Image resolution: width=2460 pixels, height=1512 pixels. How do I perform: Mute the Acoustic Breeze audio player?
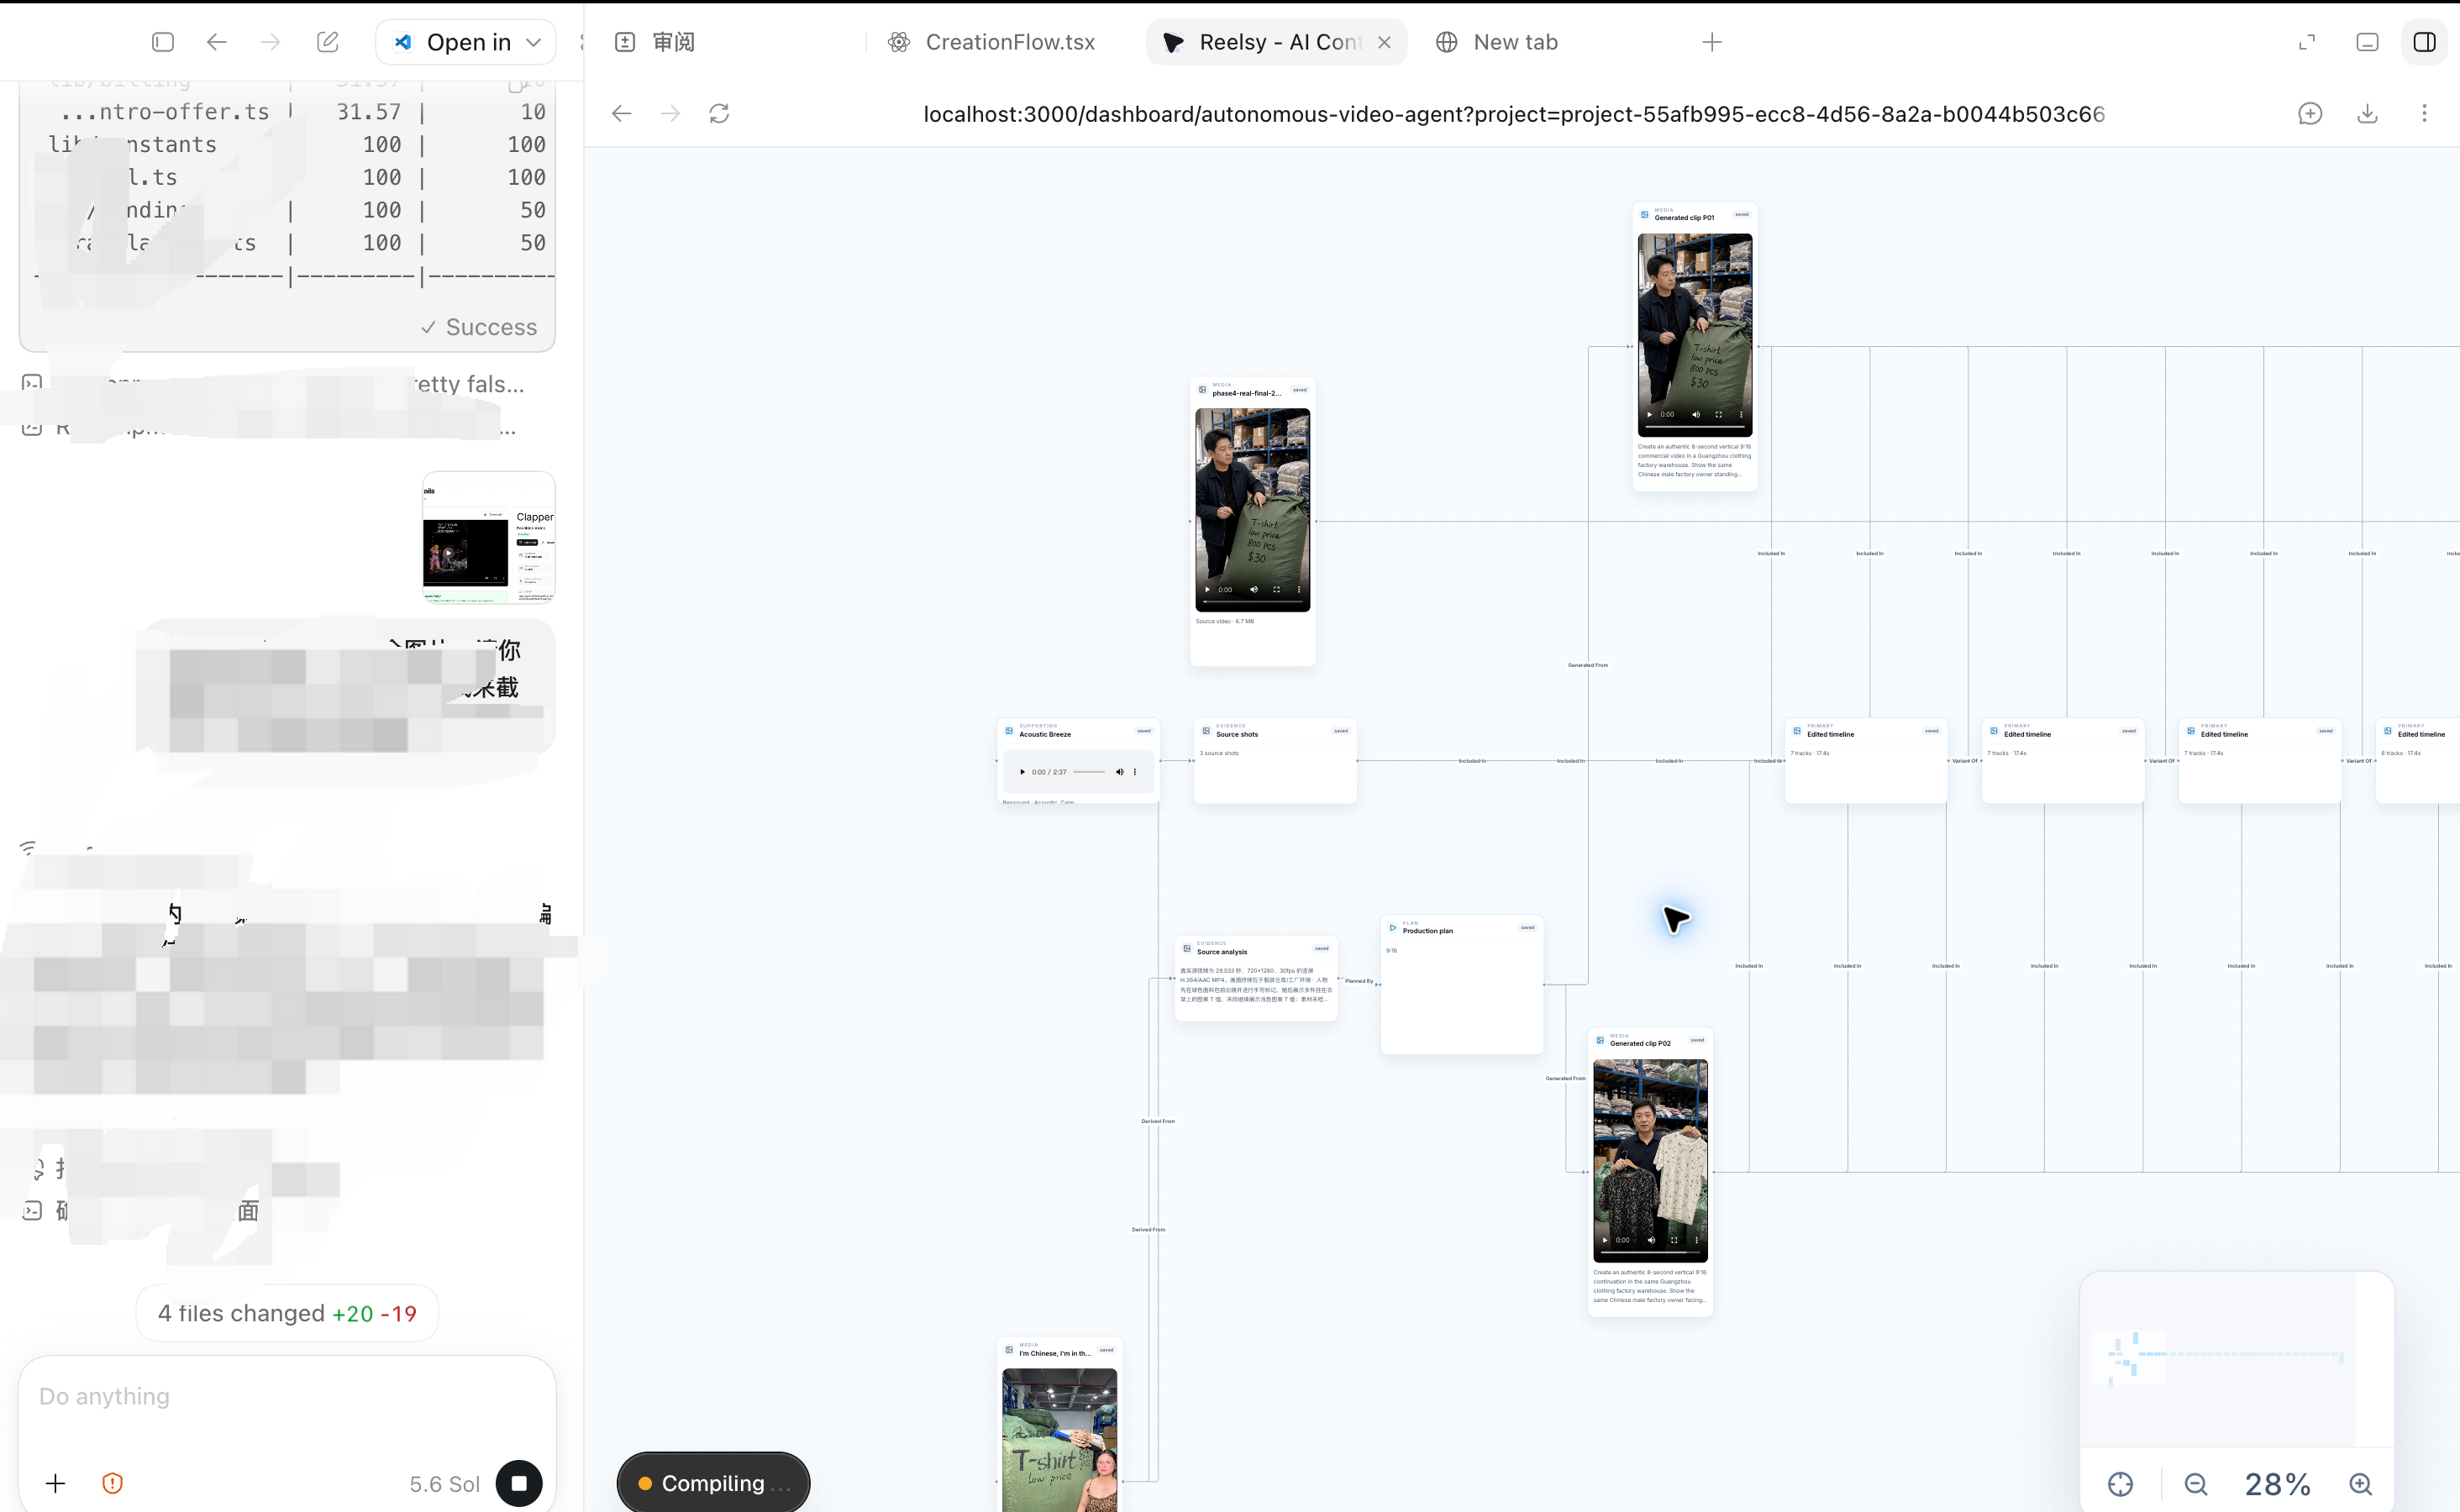click(x=1120, y=772)
